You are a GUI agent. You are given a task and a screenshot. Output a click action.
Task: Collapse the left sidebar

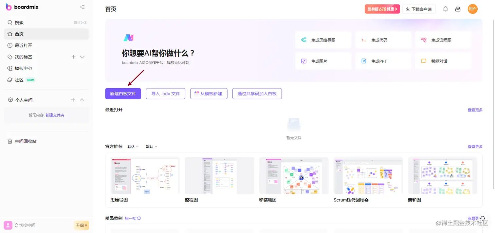coord(82,7)
